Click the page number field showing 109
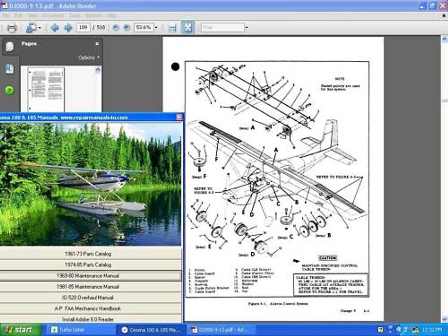This screenshot has height=336, width=448. (x=83, y=27)
